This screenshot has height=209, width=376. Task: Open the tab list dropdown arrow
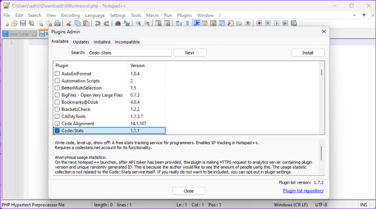[x=364, y=15]
